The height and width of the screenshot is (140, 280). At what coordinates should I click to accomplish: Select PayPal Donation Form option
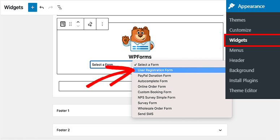point(182,76)
